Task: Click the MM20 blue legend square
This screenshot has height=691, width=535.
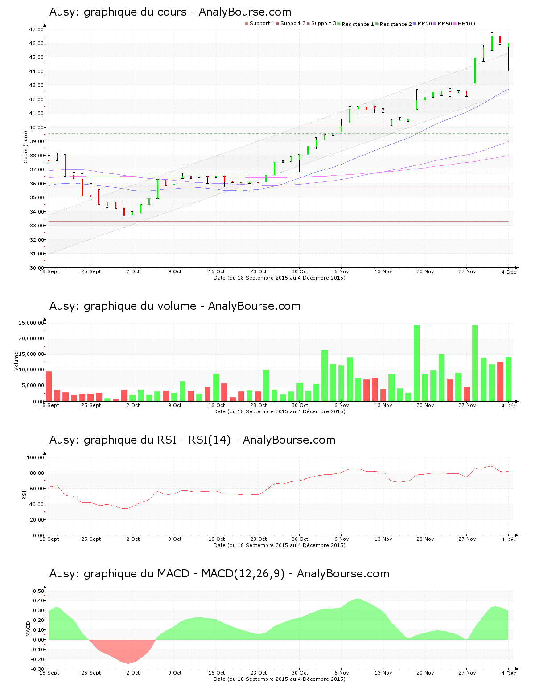Action: 415,24
